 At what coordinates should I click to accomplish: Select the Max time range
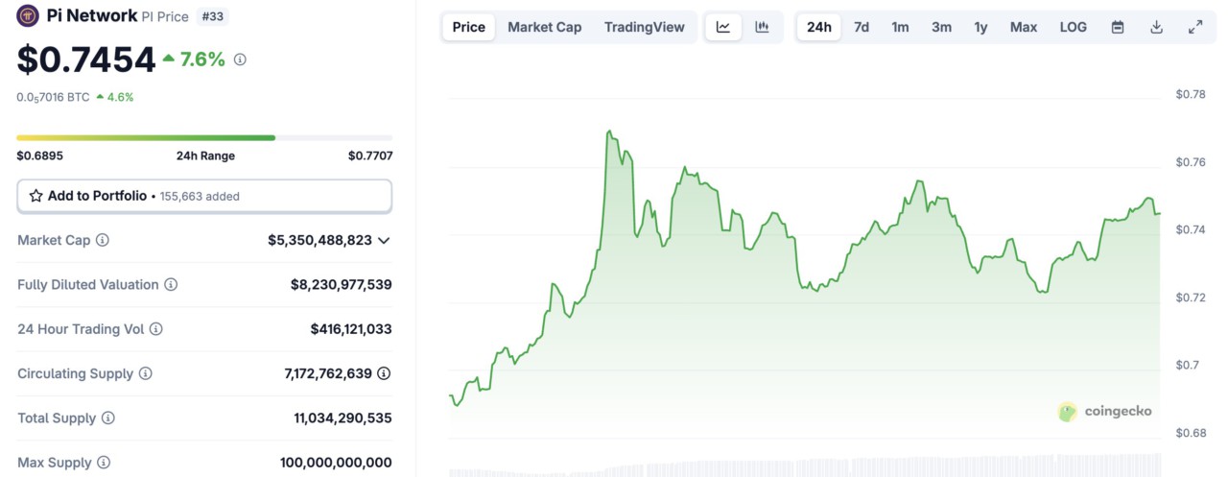pyautogui.click(x=1024, y=27)
